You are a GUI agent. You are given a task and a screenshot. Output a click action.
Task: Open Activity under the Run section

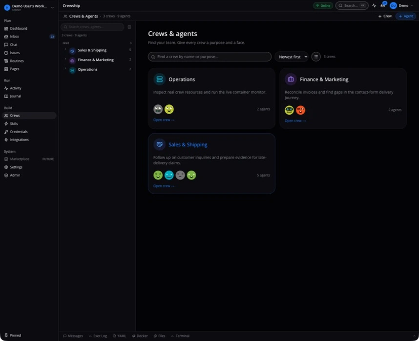(x=29, y=88)
